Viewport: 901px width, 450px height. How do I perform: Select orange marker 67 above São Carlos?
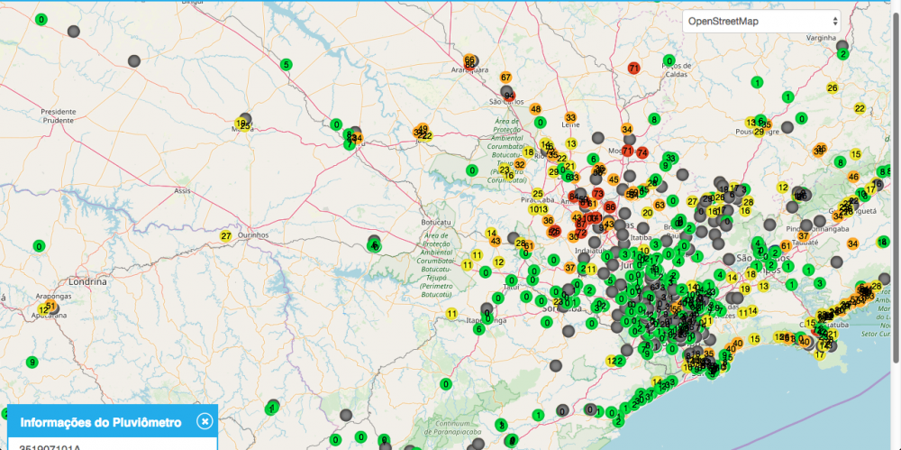click(x=505, y=78)
